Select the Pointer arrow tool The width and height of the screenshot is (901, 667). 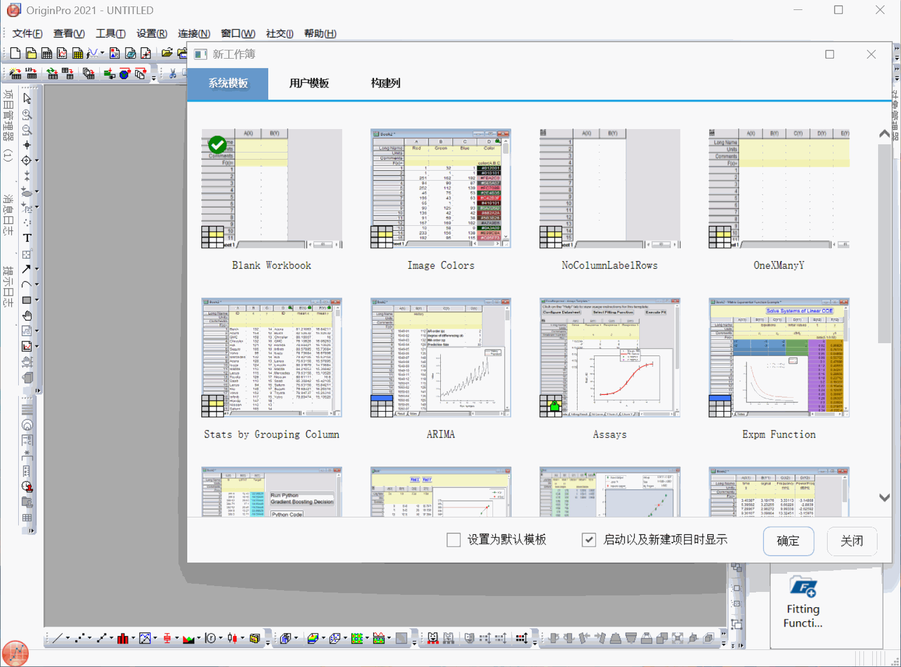coord(27,98)
